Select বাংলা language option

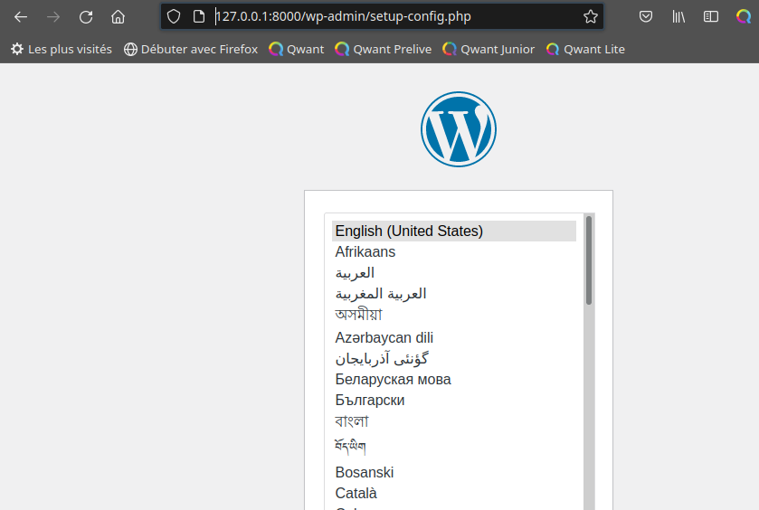(454, 421)
